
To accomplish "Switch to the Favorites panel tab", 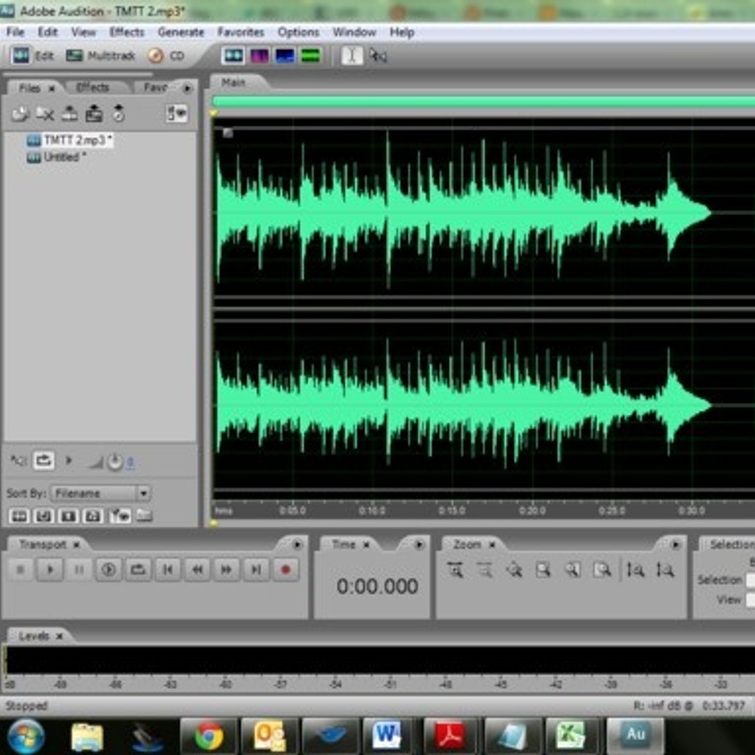I will point(156,87).
